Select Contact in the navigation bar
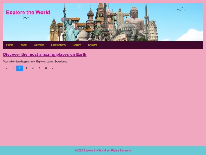The height and width of the screenshot is (155, 206). 92,45
